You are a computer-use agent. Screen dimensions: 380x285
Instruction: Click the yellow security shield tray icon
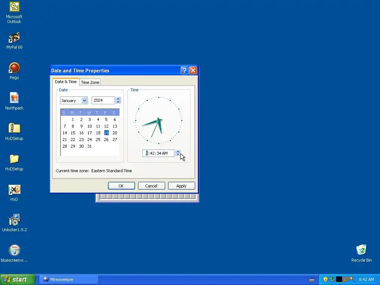[325, 279]
